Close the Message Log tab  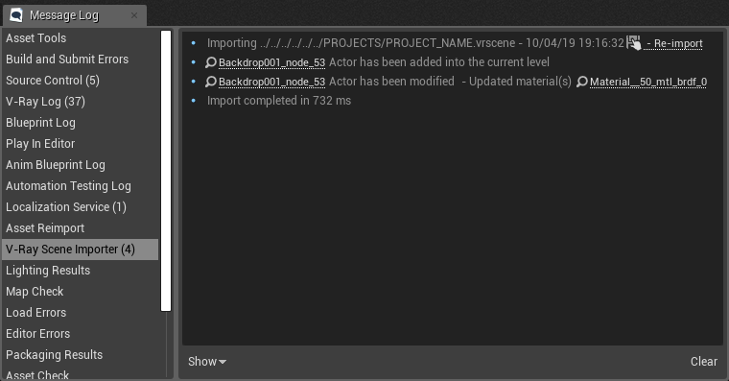click(x=134, y=15)
